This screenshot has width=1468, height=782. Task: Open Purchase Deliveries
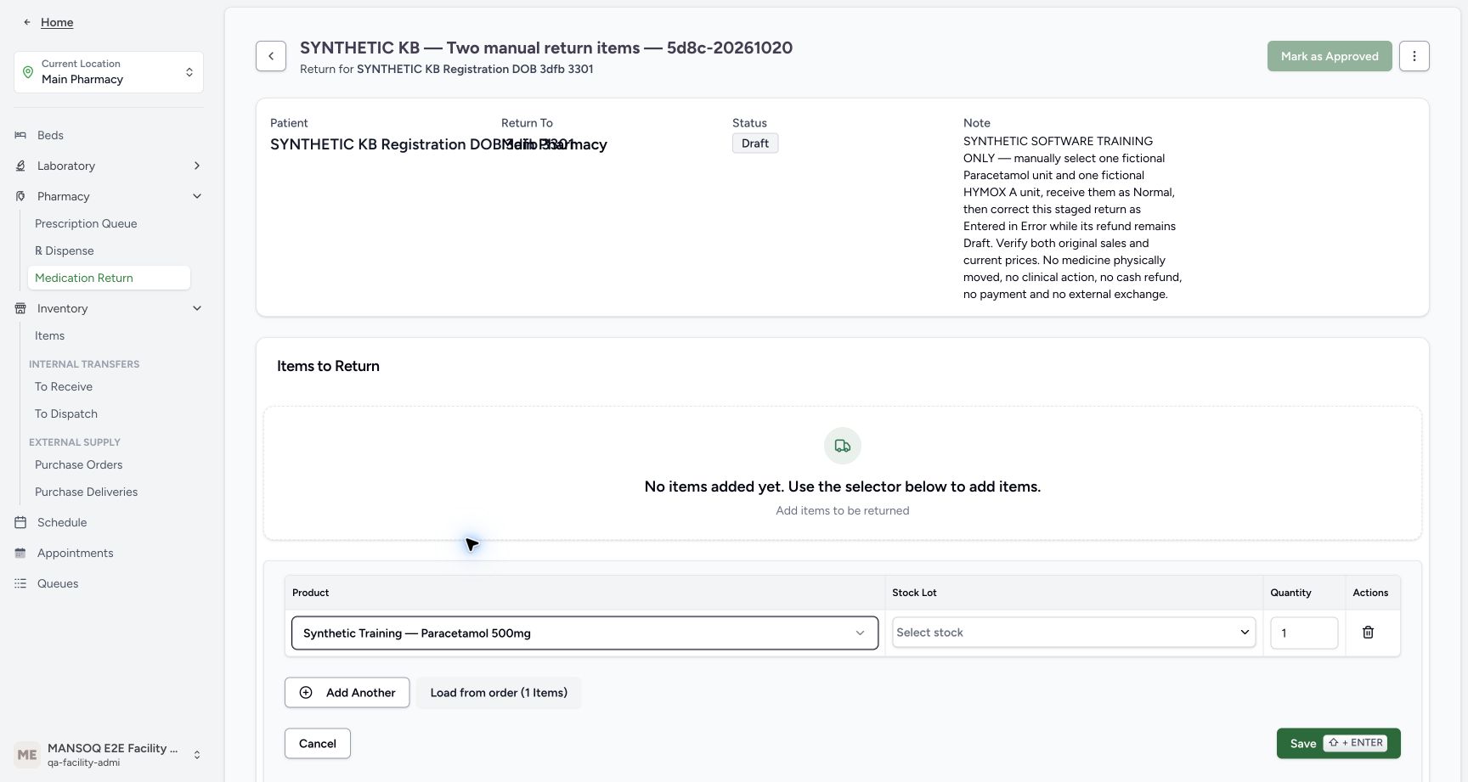click(x=86, y=492)
